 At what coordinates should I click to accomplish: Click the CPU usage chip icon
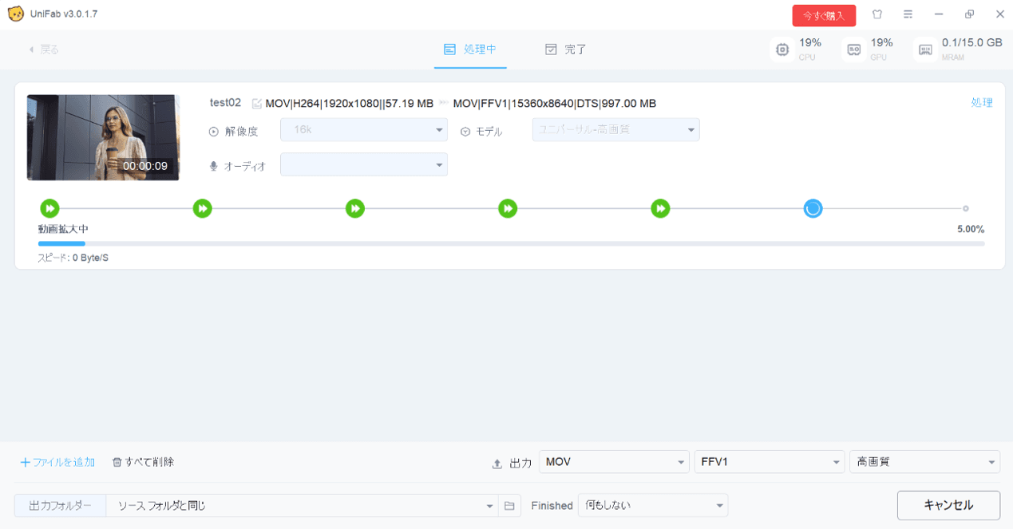coord(782,49)
